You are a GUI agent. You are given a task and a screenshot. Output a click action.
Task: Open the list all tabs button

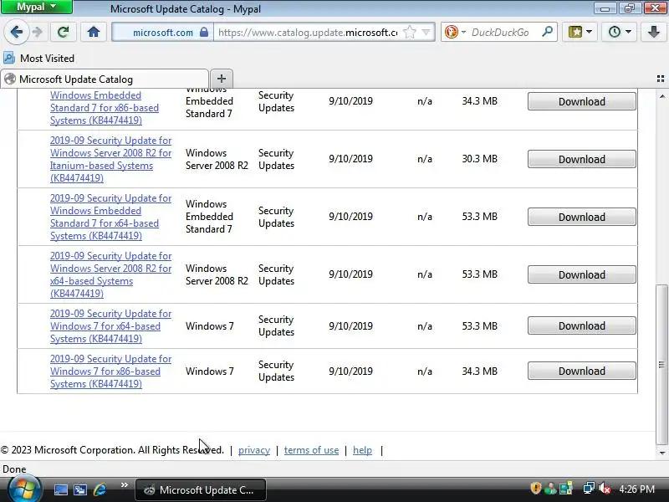[661, 79]
